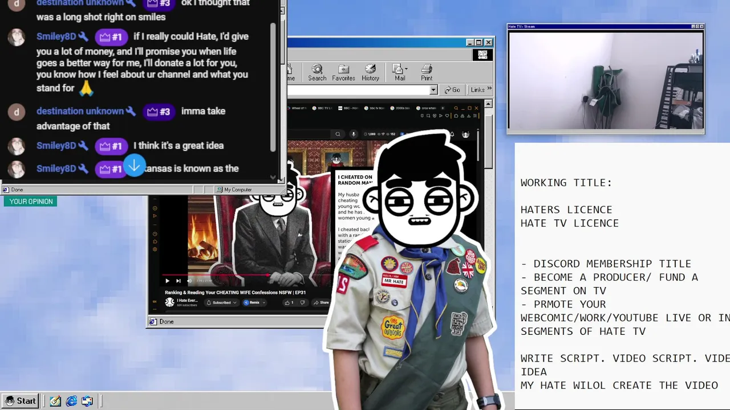Open the YouTube notifications bell icon
Viewport: 730px width, 410px height.
[452, 134]
